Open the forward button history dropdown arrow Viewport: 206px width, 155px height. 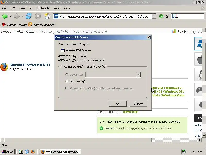coord(23,17)
